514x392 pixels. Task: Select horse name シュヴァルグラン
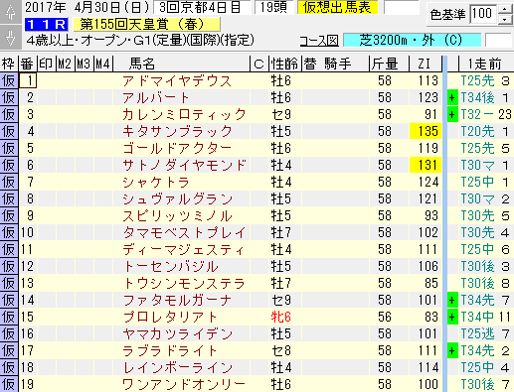click(x=177, y=199)
